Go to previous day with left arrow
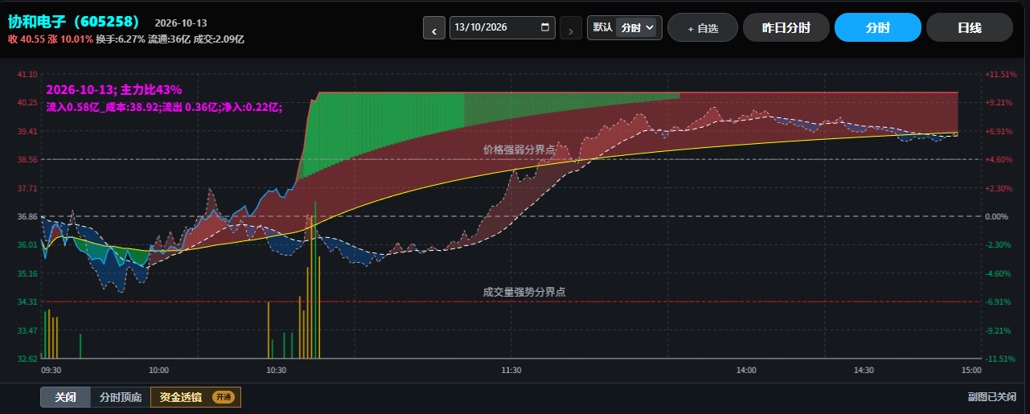The height and width of the screenshot is (414, 1030). point(434,28)
